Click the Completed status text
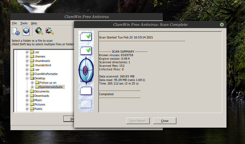This screenshot has width=245, height=144. [x=106, y=94]
